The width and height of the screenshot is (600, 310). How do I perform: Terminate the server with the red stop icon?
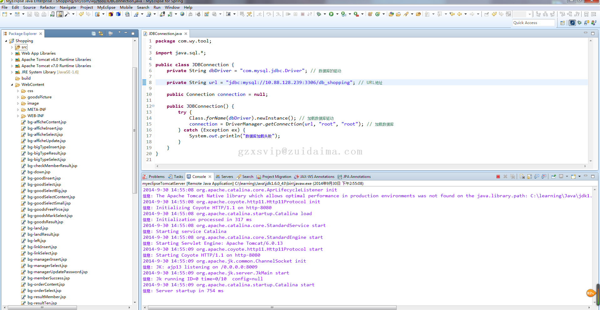coord(498,177)
